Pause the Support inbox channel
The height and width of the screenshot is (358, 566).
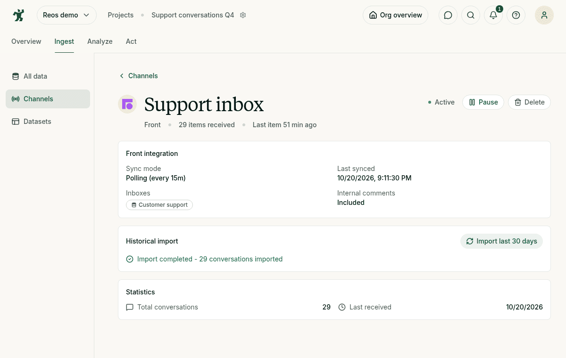pos(483,102)
